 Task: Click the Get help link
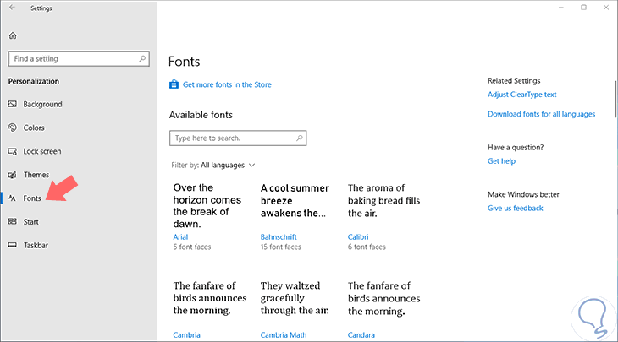pos(501,160)
